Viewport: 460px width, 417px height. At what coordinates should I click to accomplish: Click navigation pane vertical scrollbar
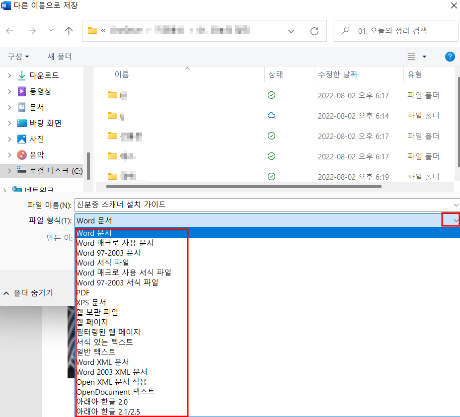[x=88, y=166]
